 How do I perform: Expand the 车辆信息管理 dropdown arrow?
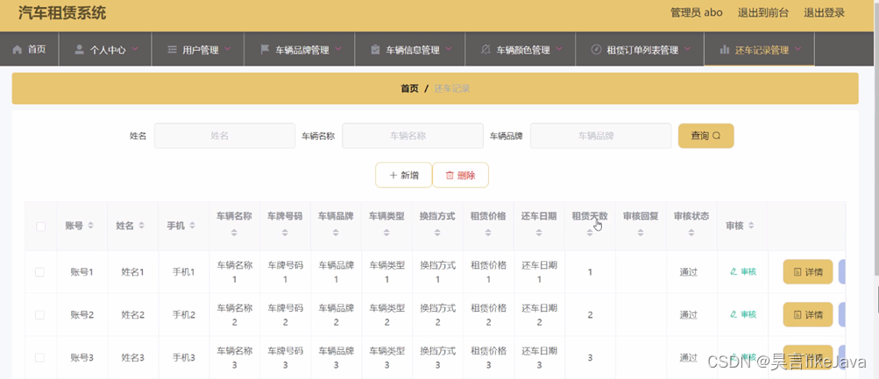click(449, 49)
